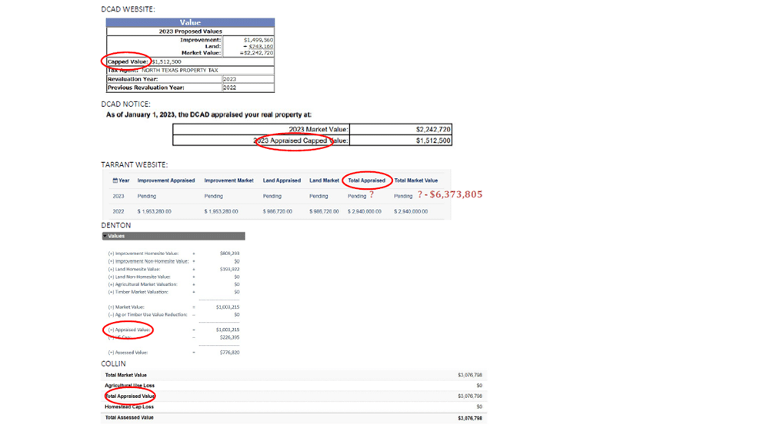Select the 2023 Appraised Capped Value cell
The width and height of the screenshot is (767, 431).
pos(301,141)
